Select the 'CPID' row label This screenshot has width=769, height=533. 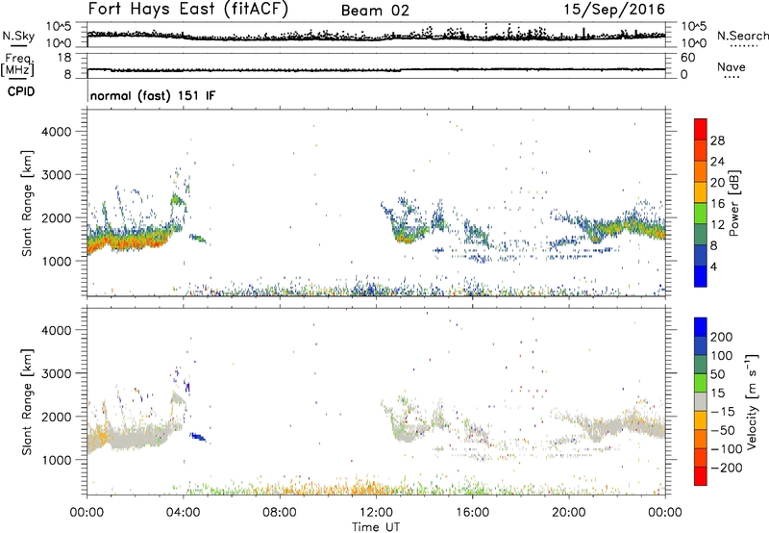[21, 91]
